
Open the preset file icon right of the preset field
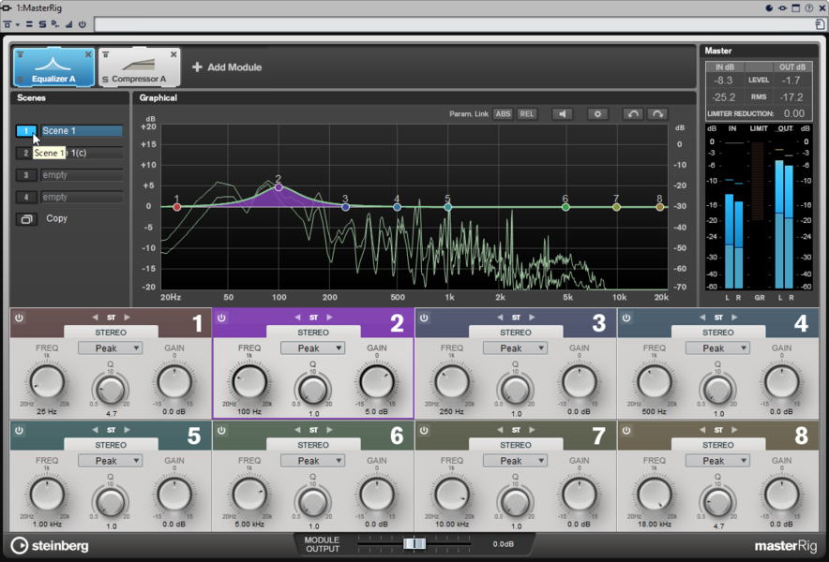(820, 24)
